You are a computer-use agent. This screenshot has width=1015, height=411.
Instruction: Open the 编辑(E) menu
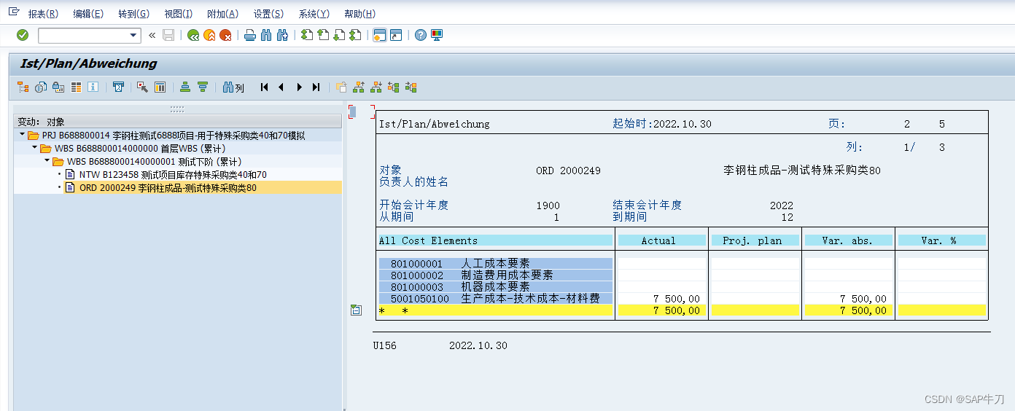(x=88, y=14)
